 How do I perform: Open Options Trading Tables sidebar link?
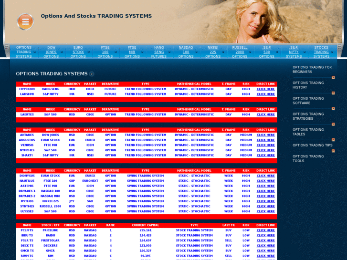308,132
